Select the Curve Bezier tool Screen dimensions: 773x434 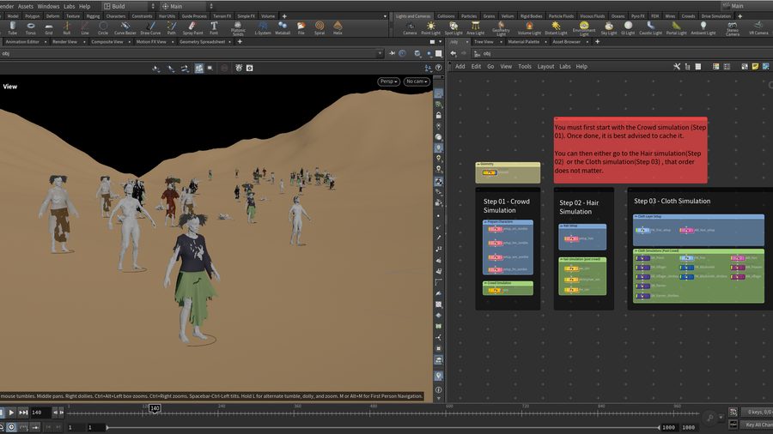(125, 27)
